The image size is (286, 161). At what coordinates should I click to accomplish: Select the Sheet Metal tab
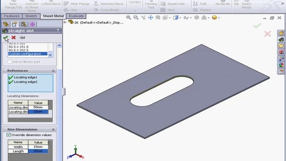coord(53,16)
